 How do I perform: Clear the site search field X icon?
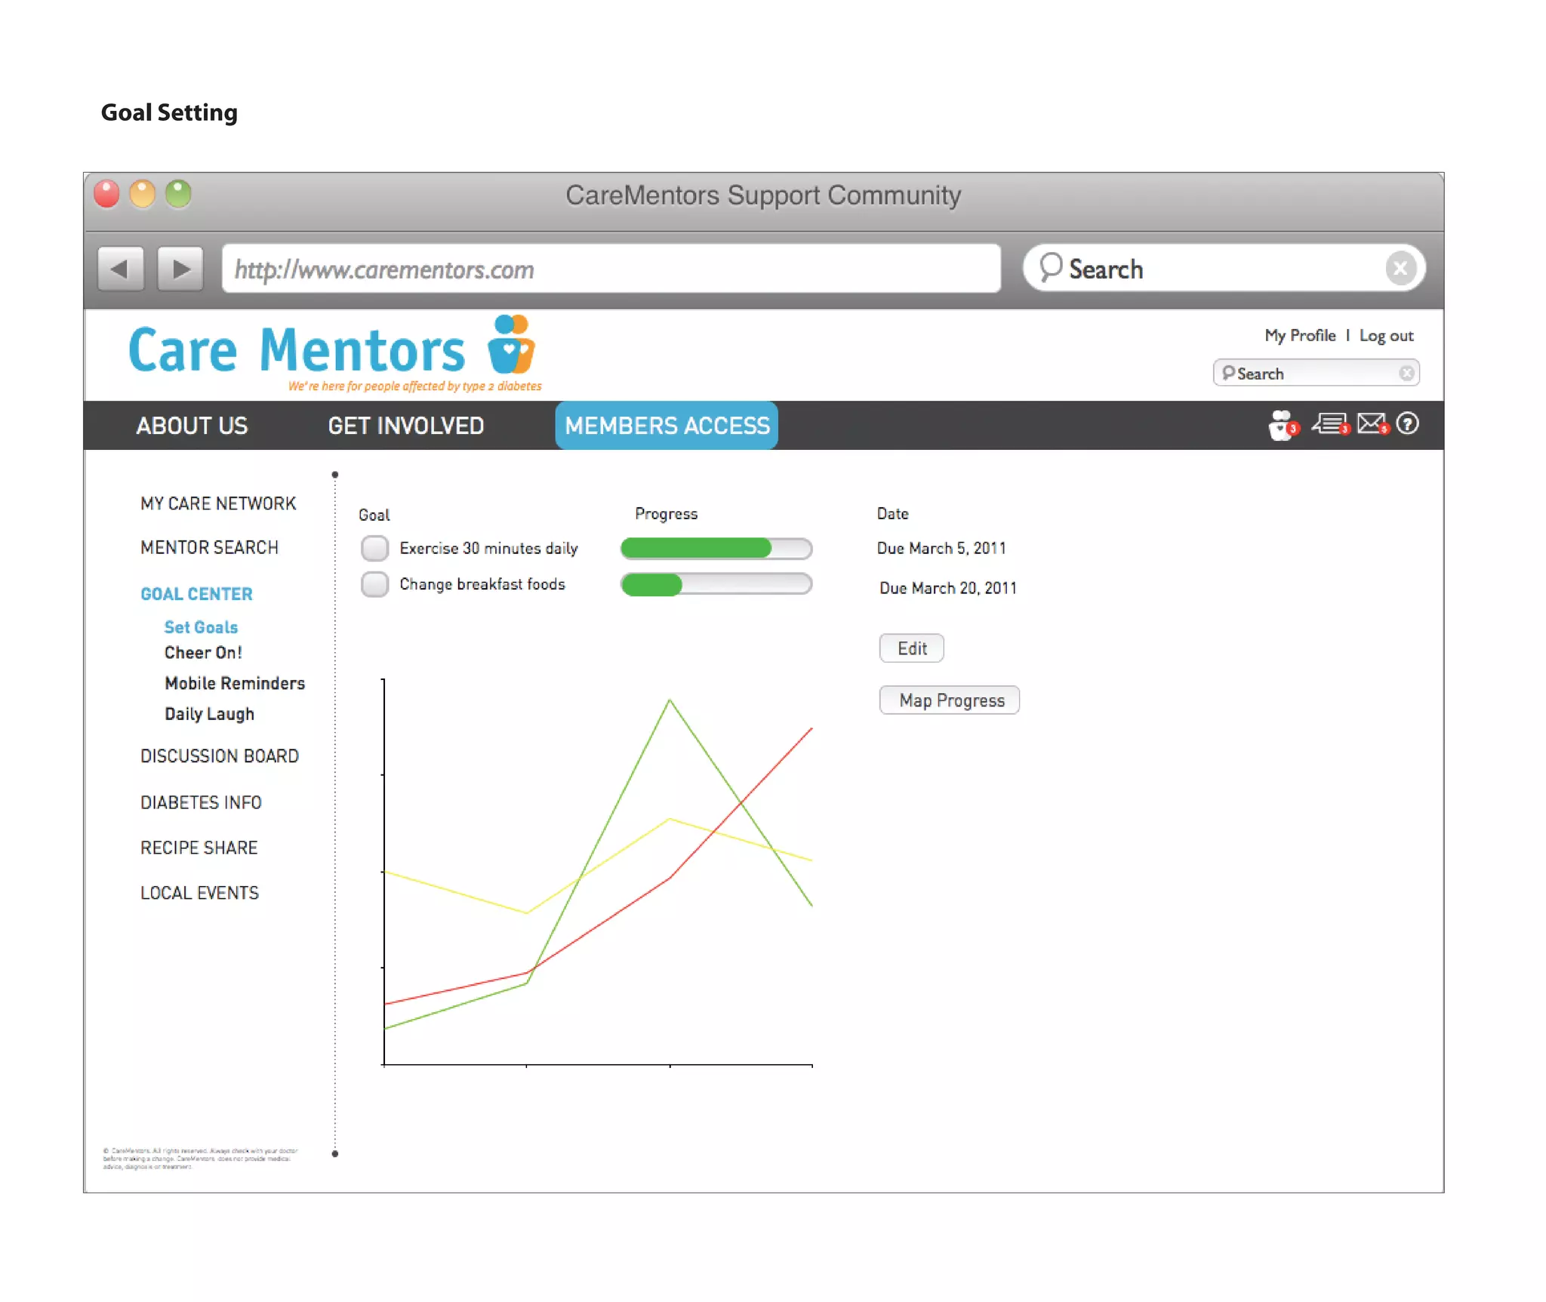coord(1406,373)
